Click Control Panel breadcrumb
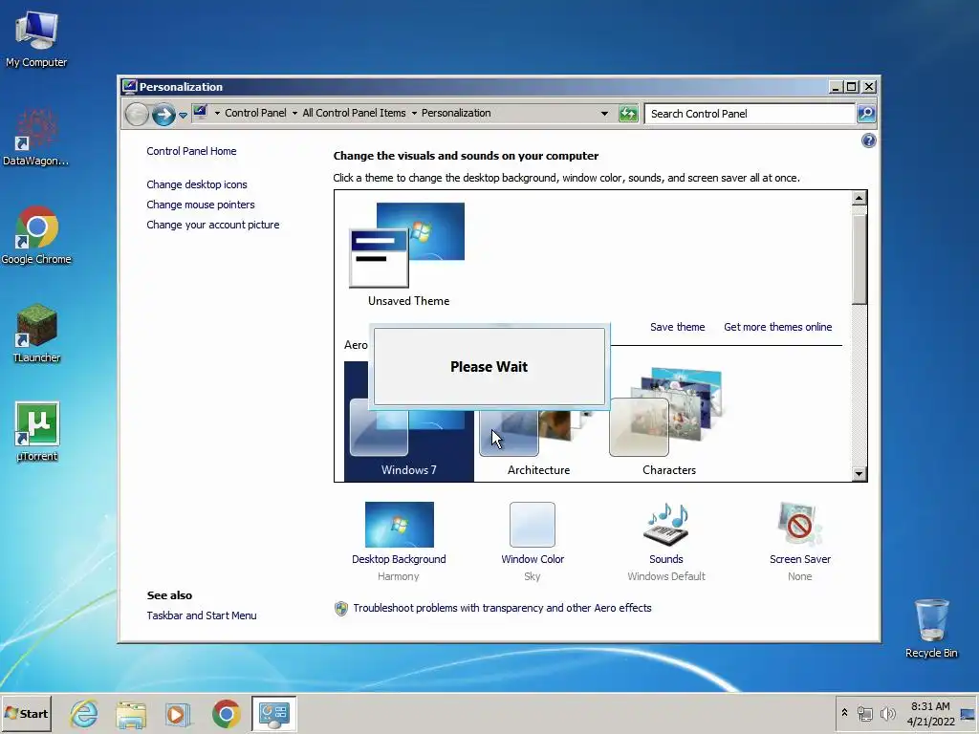 (255, 113)
